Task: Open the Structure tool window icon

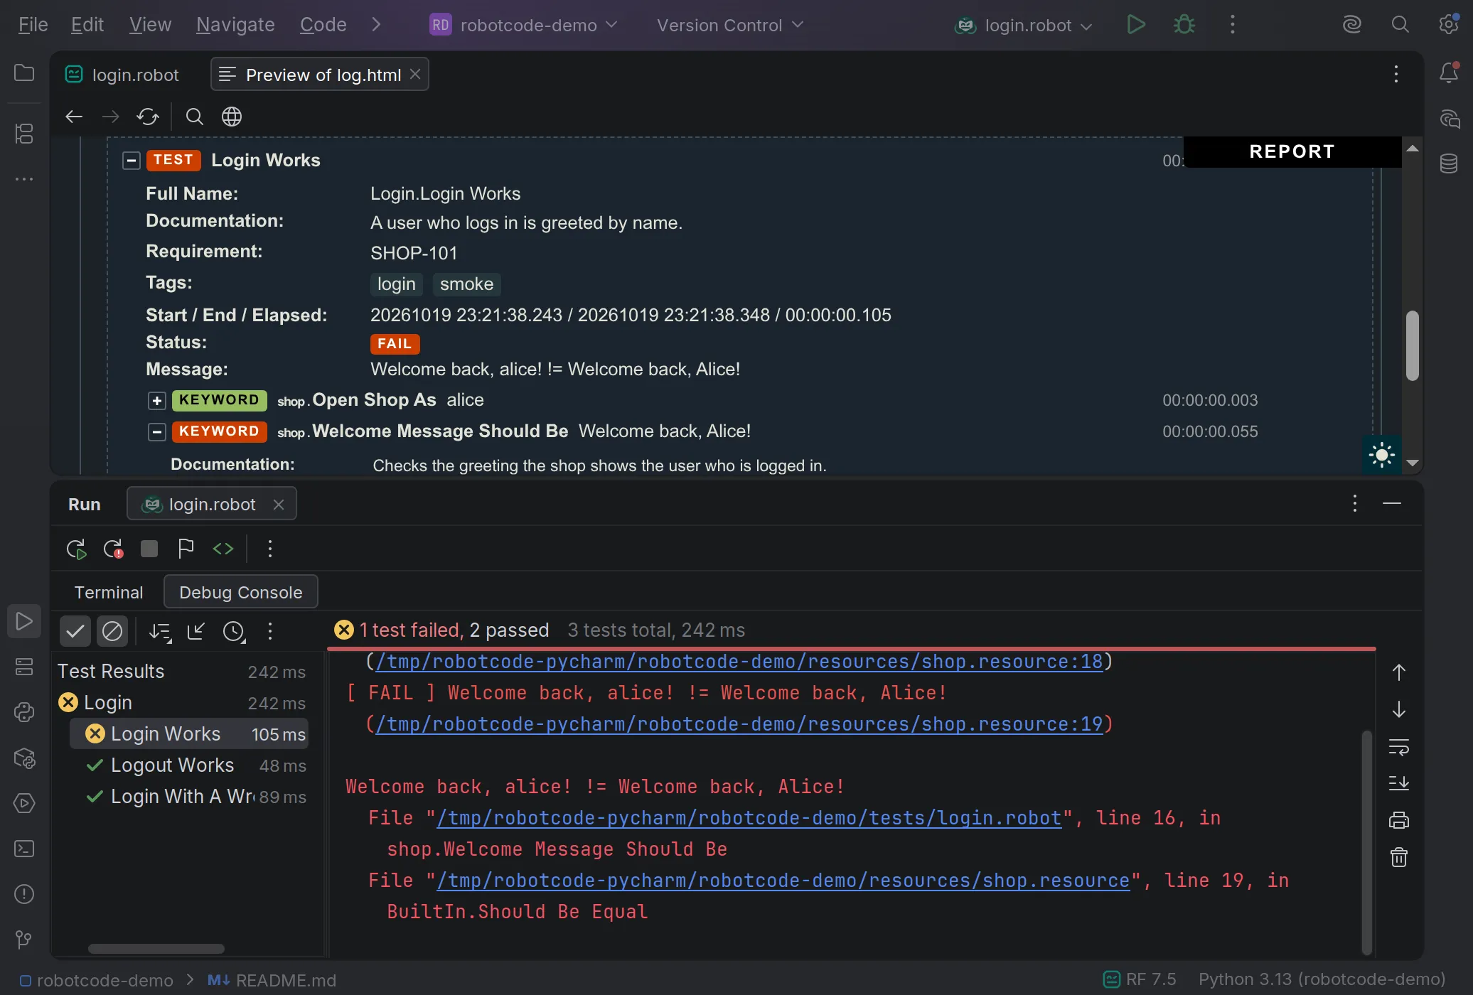Action: [x=24, y=133]
